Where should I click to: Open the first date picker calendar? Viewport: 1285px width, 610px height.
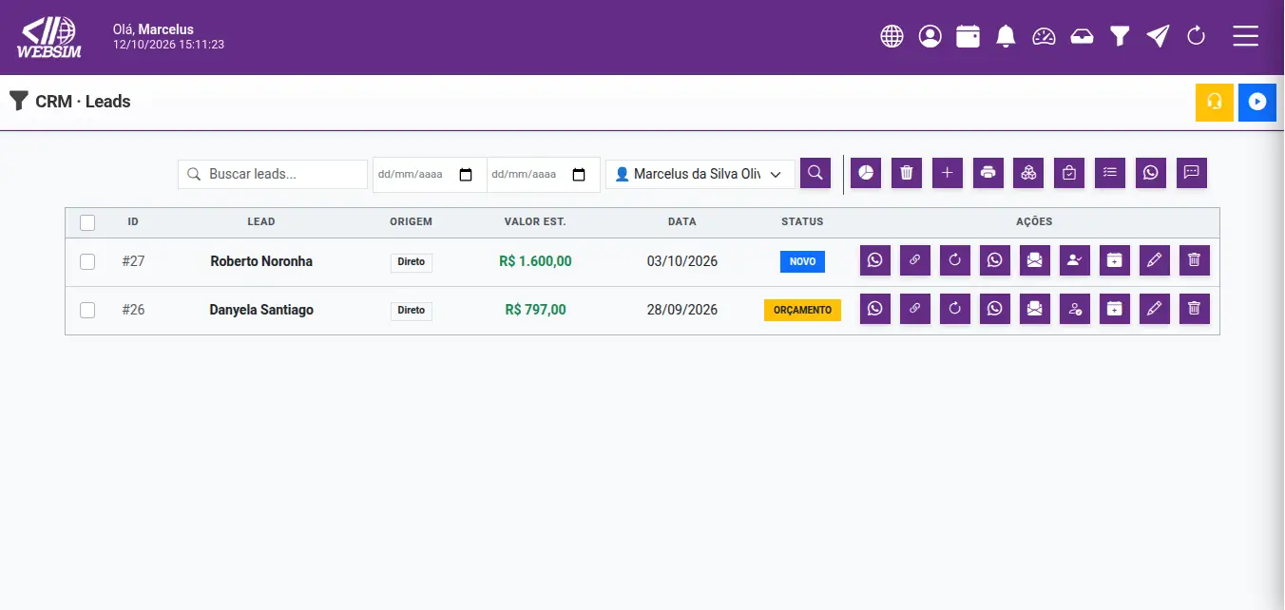466,175
